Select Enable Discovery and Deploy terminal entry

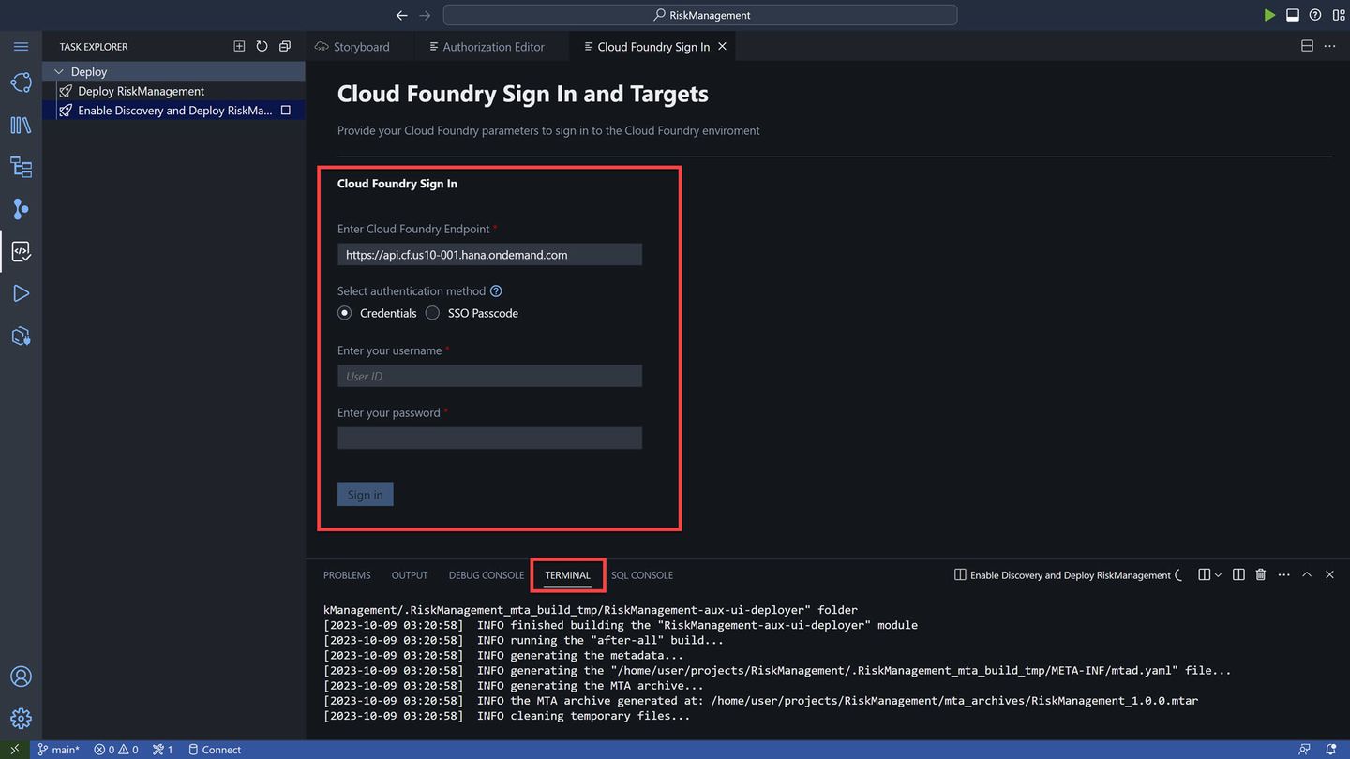[x=1068, y=574]
